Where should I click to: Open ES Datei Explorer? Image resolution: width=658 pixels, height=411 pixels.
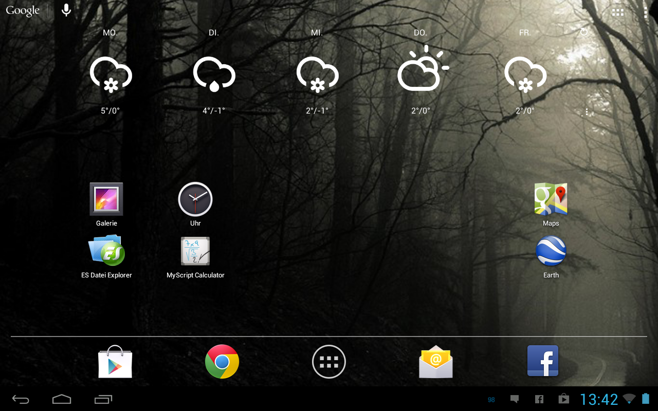click(106, 251)
